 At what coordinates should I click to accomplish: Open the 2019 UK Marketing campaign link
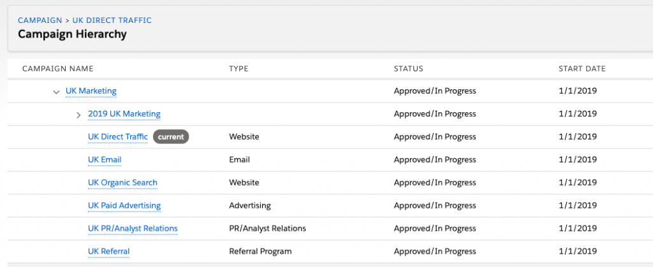pyautogui.click(x=124, y=114)
